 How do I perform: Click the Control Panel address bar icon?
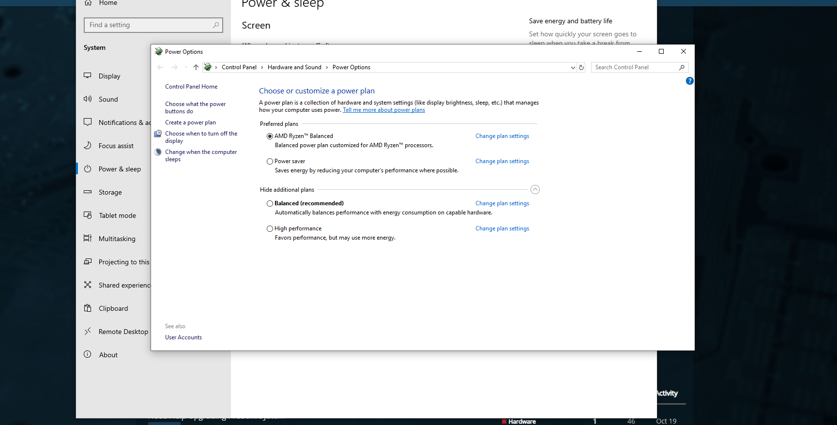208,67
